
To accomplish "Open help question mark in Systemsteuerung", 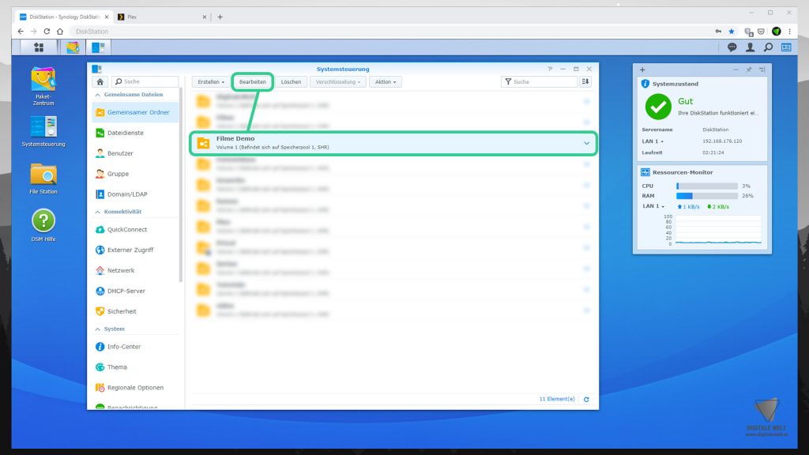I will click(550, 70).
